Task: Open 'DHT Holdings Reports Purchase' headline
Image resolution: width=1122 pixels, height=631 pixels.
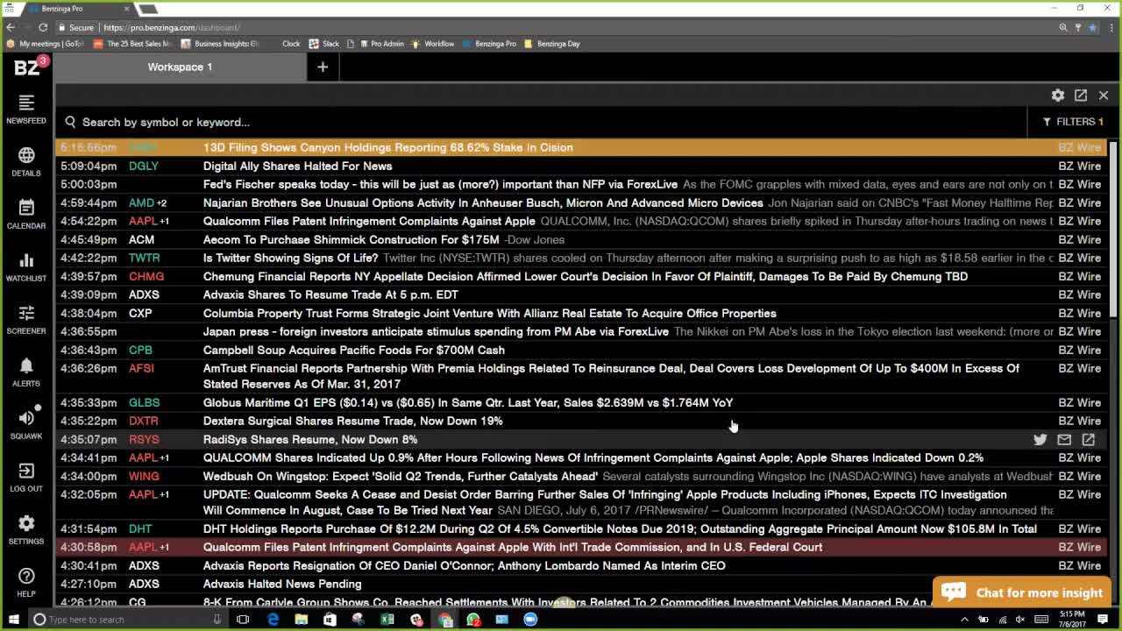Action: tap(620, 528)
